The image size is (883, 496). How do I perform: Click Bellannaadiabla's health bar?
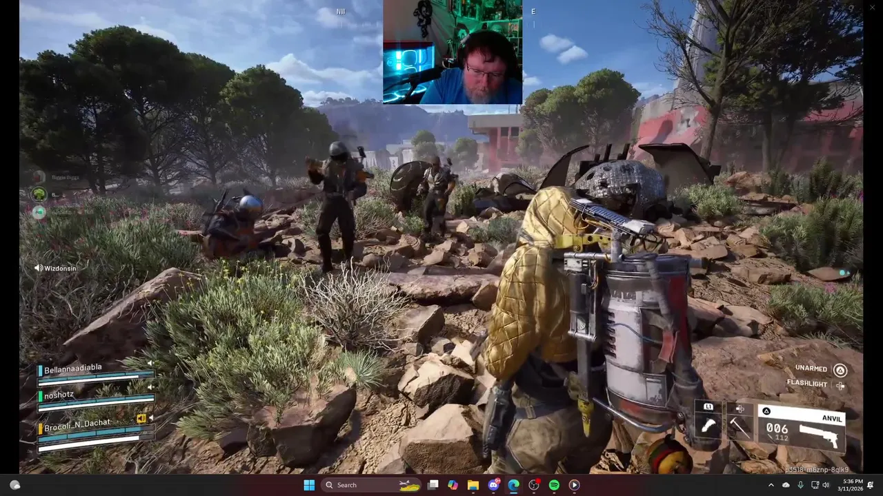(96, 378)
